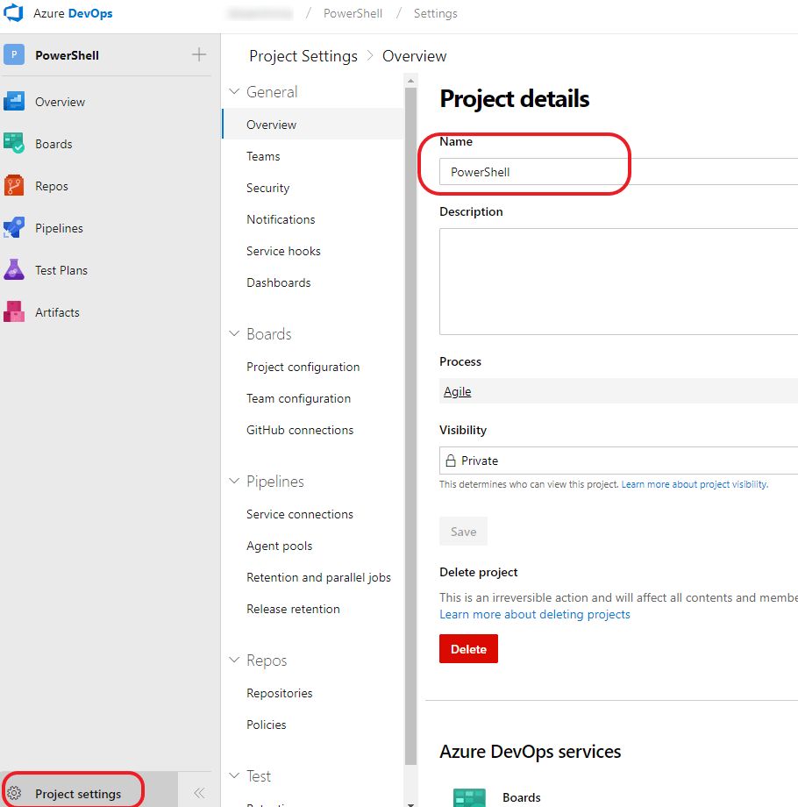Viewport: 798px width, 807px height.
Task: Click into the Description text area
Action: (x=618, y=282)
